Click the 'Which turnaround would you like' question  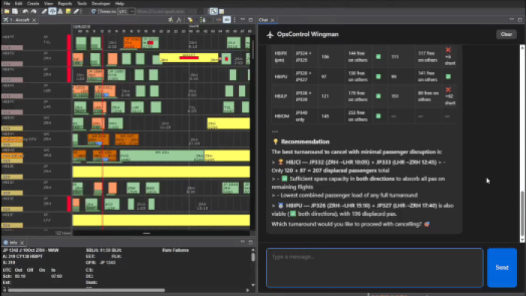(x=346, y=224)
